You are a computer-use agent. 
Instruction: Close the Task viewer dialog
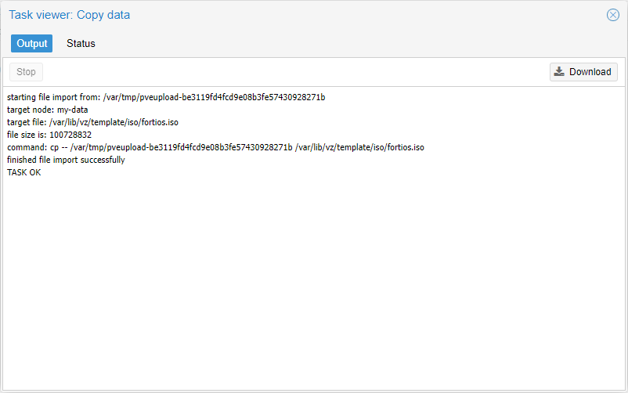pos(613,15)
